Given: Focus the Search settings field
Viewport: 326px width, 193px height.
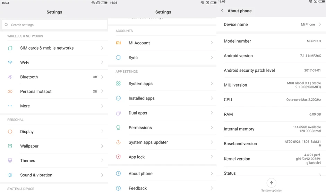Looking at the screenshot, I should click(54, 25).
